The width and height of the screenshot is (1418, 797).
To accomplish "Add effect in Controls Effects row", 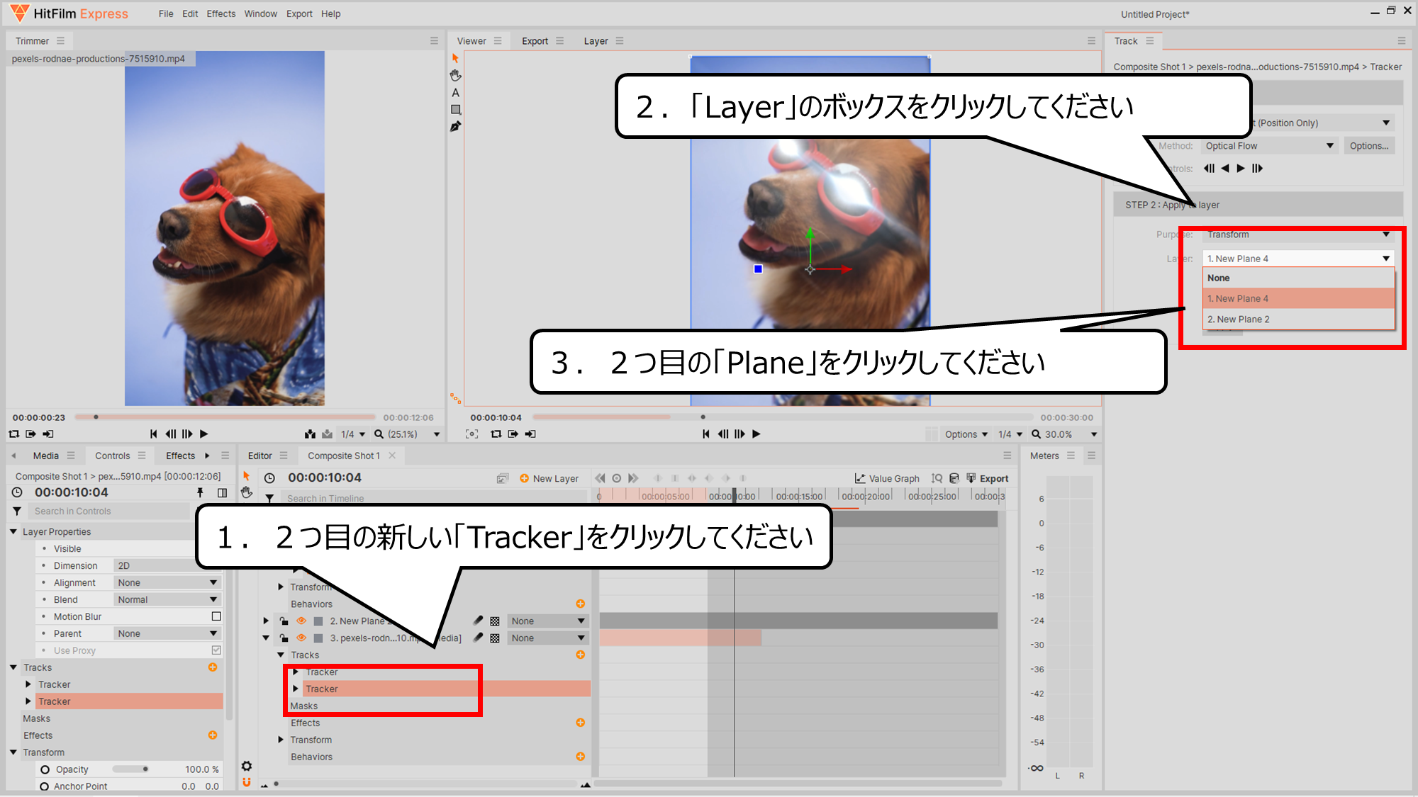I will (x=213, y=735).
